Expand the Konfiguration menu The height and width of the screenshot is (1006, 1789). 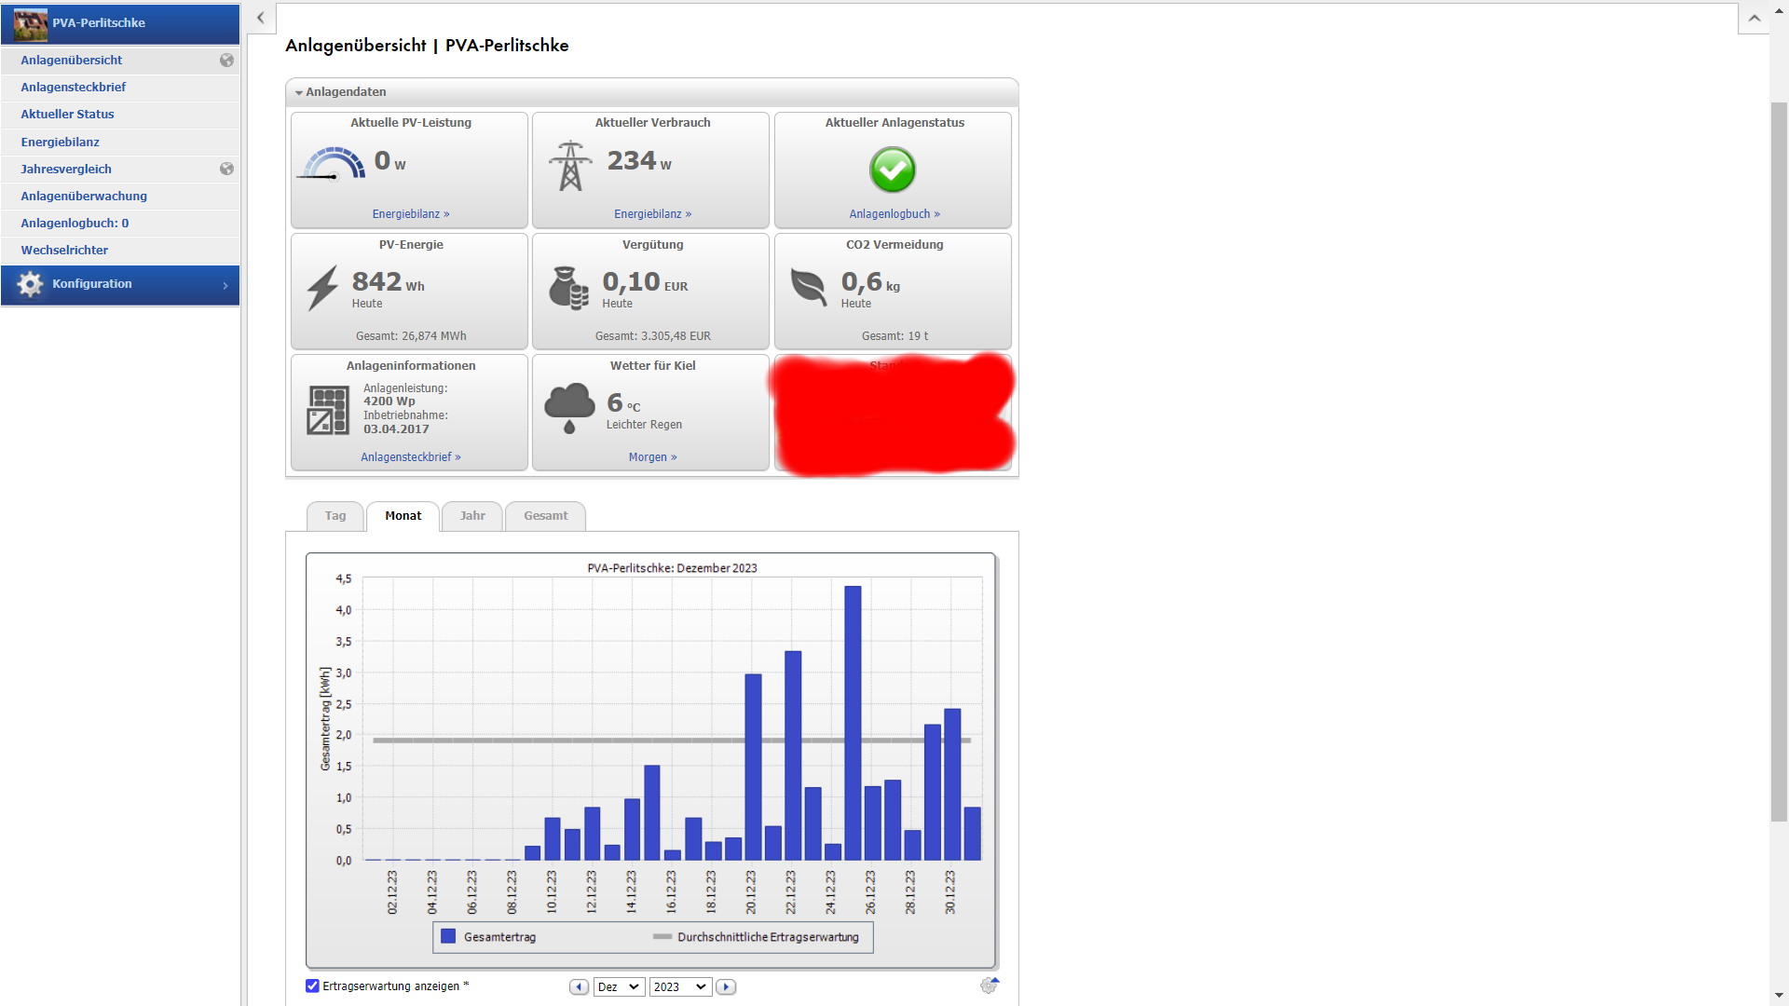(x=120, y=284)
